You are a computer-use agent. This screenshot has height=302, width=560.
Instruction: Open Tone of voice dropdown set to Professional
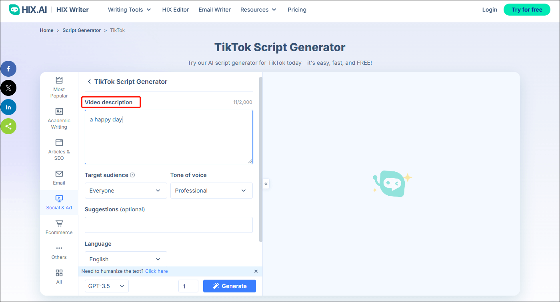point(212,191)
